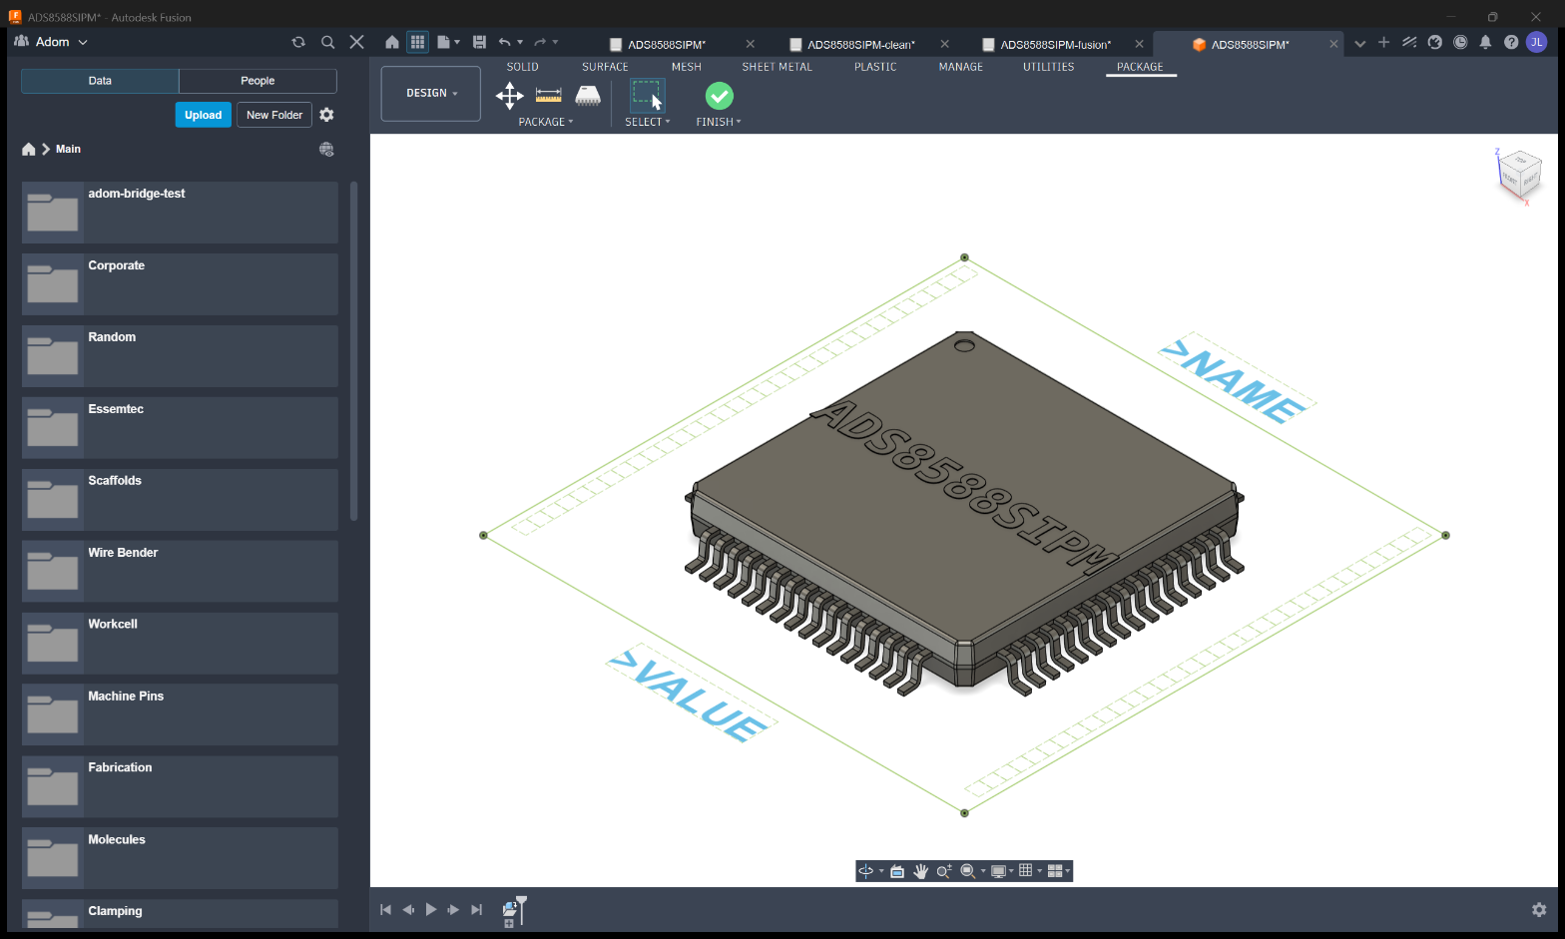
Task: Open the package generator chip tool
Action: 588,96
